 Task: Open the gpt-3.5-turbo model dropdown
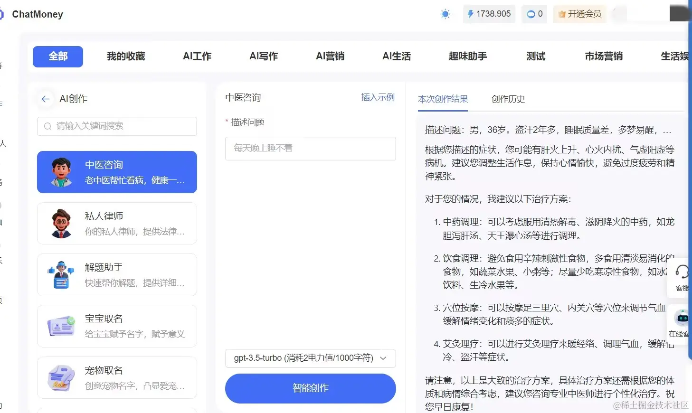pos(311,358)
